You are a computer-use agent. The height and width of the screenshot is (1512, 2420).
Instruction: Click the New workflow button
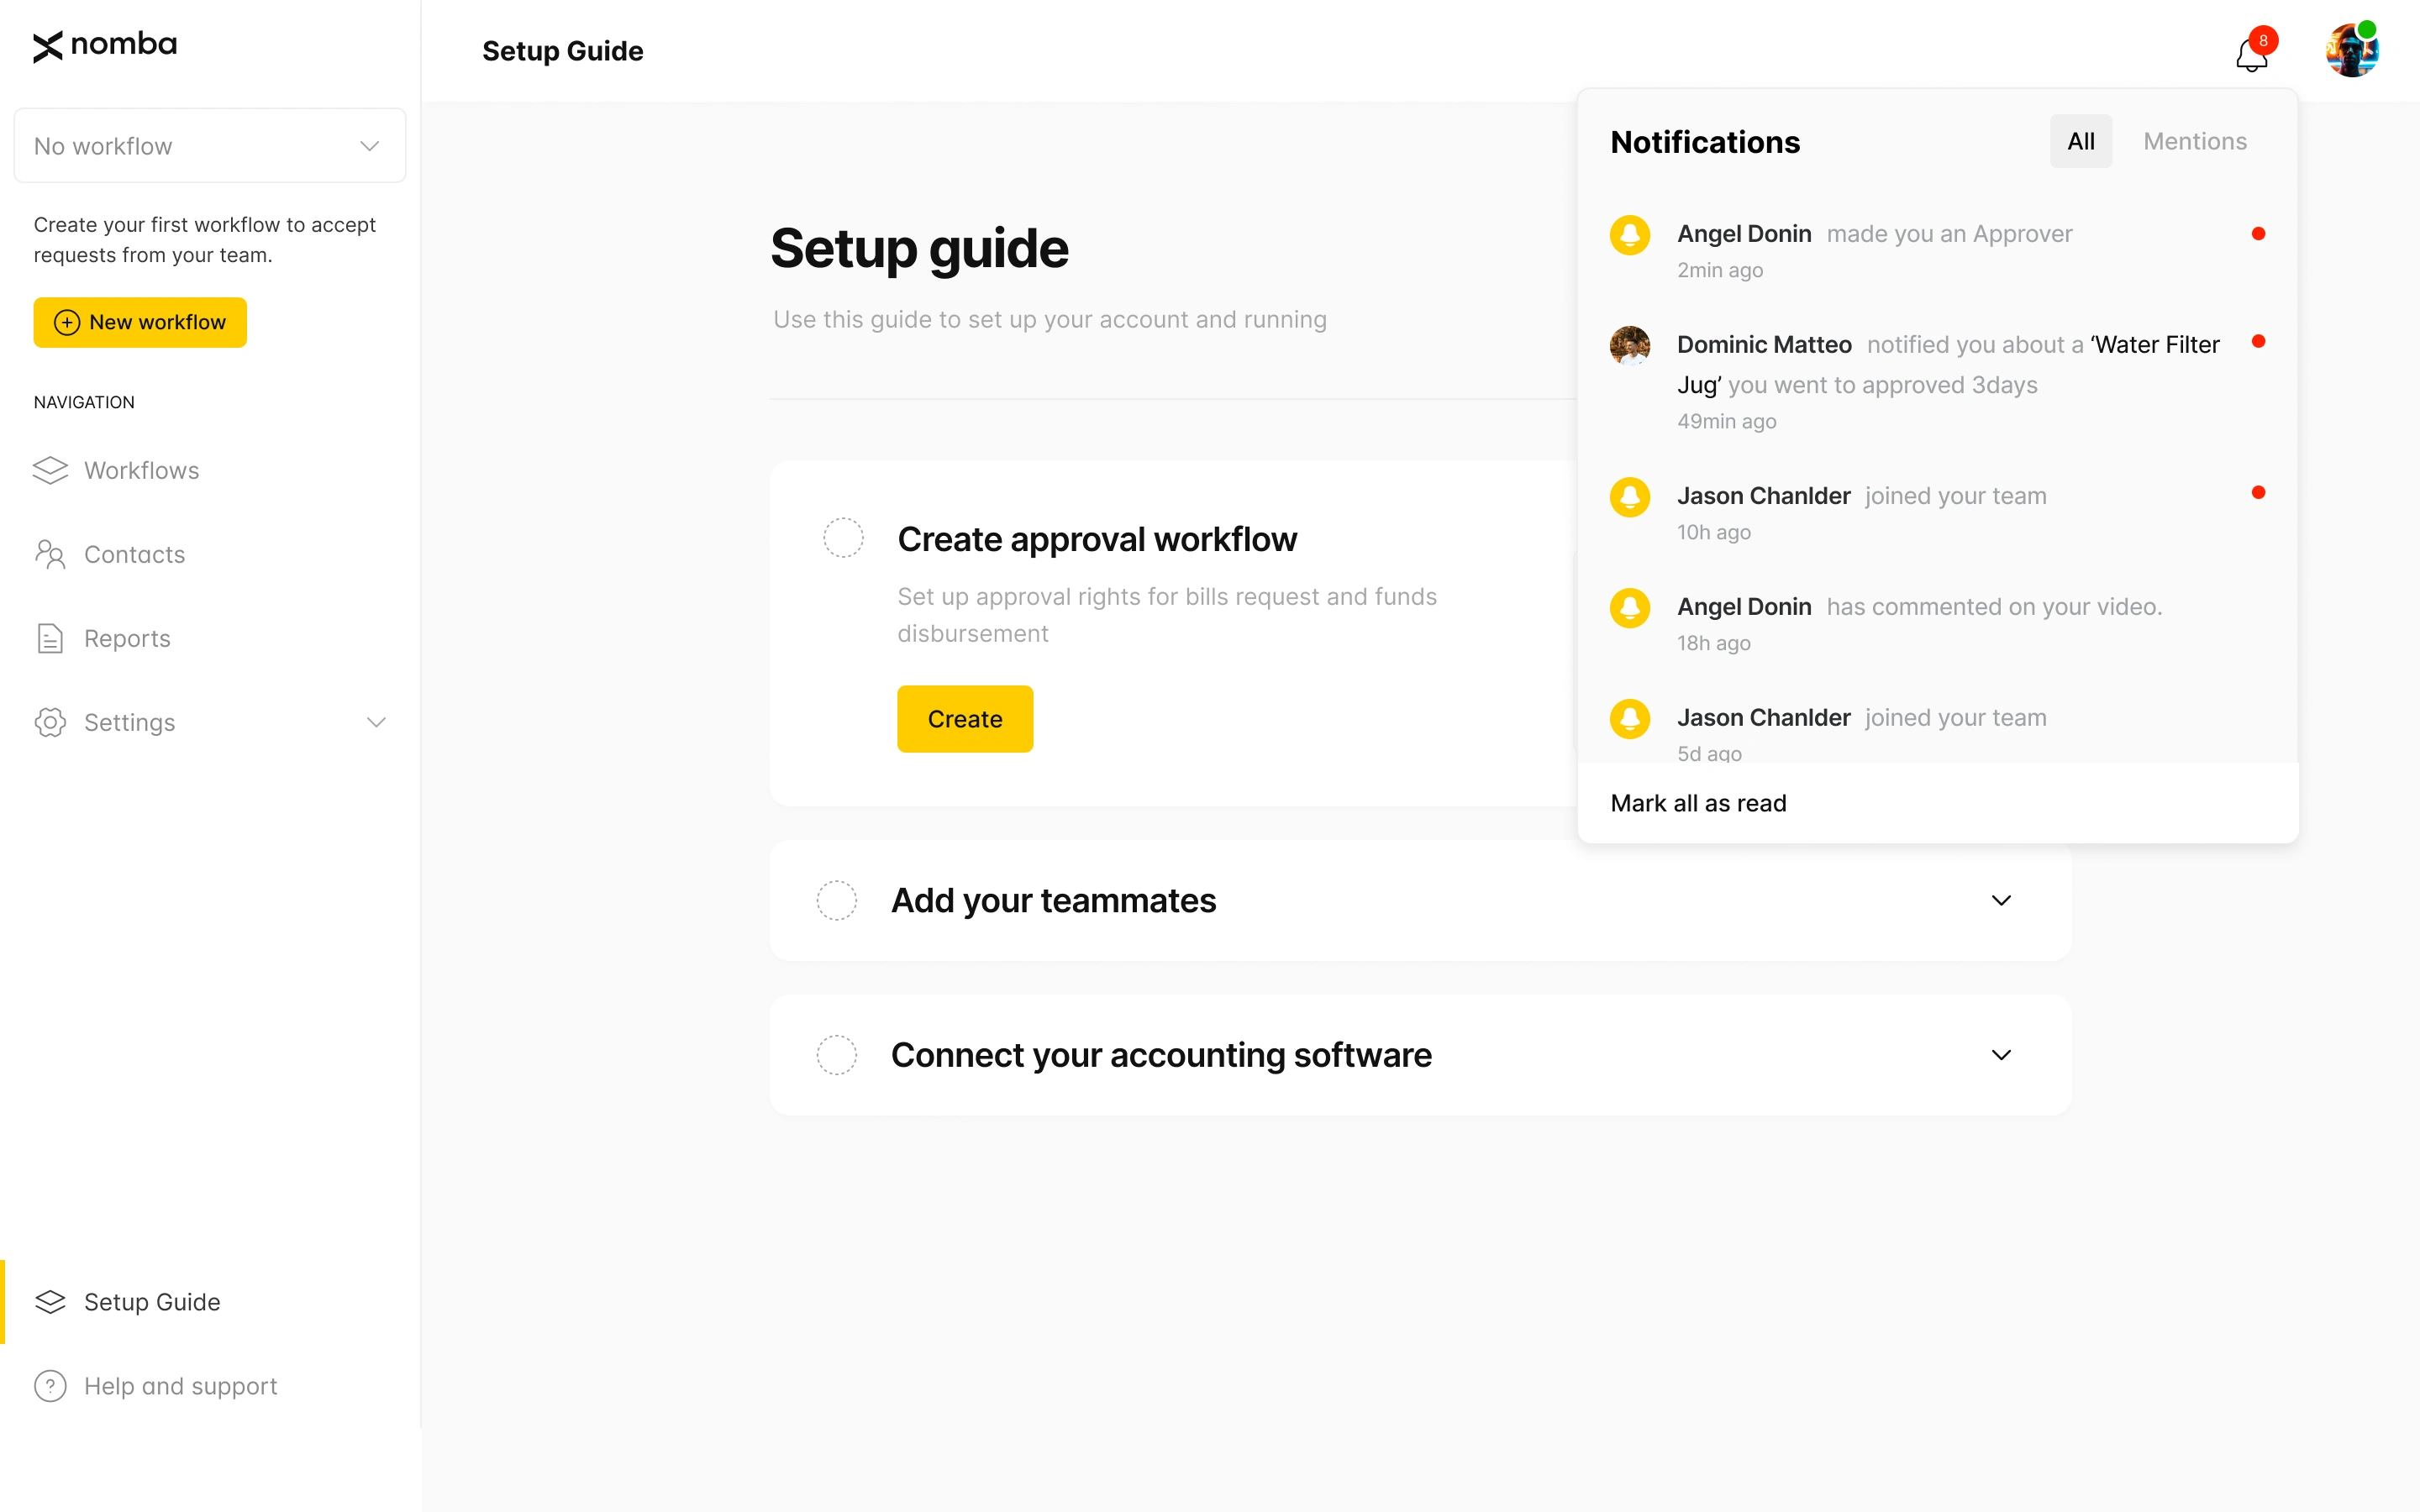click(x=139, y=322)
